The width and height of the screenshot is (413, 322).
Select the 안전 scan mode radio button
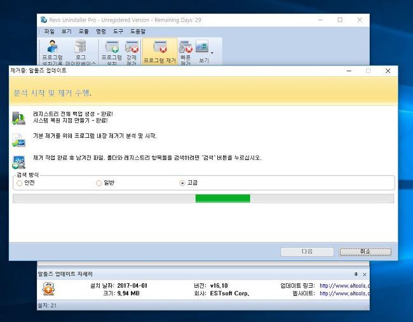[x=19, y=183]
